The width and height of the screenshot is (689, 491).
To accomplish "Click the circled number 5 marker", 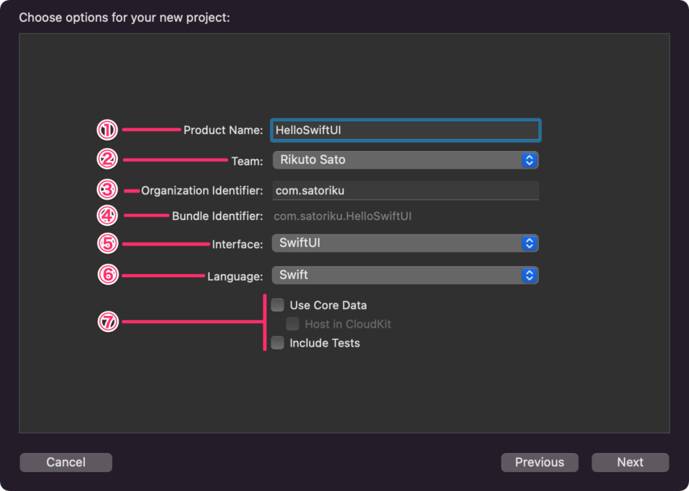I will click(x=108, y=243).
